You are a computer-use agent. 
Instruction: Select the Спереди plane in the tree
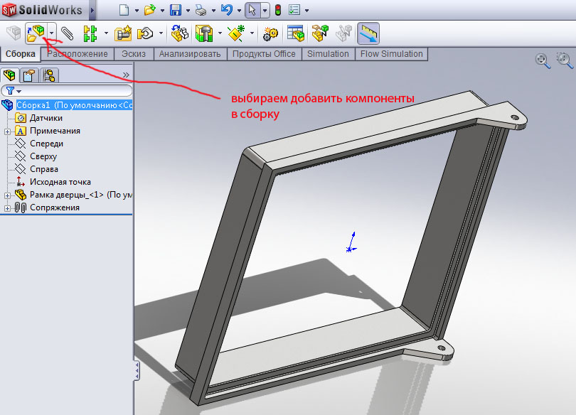[46, 144]
